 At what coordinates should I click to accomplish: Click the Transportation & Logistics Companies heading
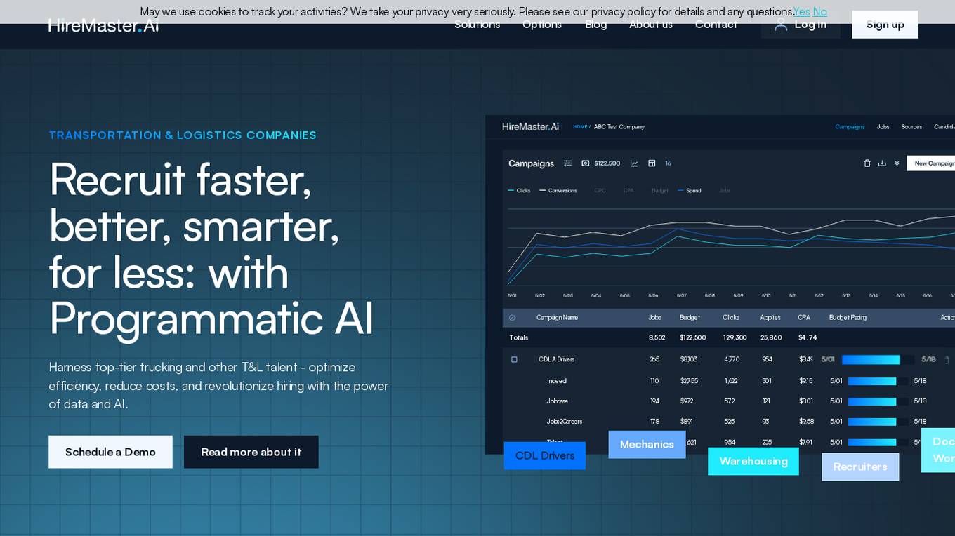pyautogui.click(x=183, y=135)
